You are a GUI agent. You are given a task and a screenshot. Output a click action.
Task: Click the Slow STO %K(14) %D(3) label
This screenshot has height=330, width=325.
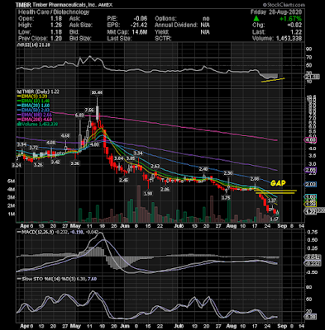point(46,279)
